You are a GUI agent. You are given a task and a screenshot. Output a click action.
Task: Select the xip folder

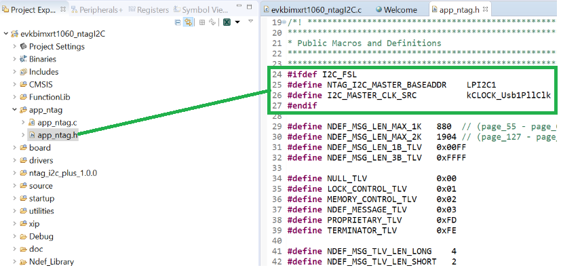tap(35, 224)
